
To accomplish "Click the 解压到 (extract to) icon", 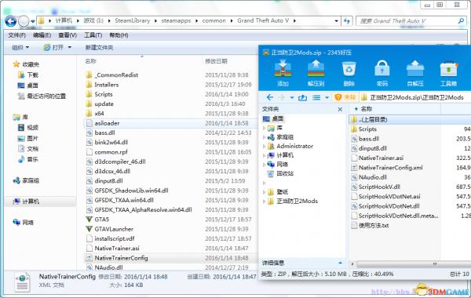I will tap(316, 73).
